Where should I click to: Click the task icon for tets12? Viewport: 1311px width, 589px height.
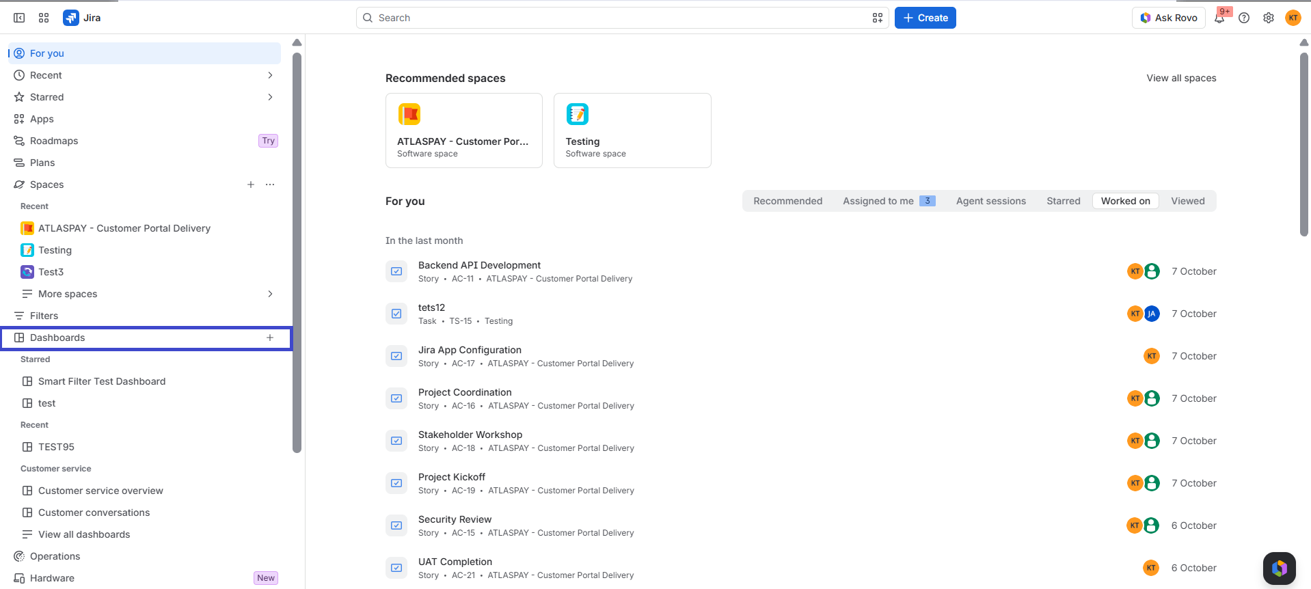click(396, 314)
